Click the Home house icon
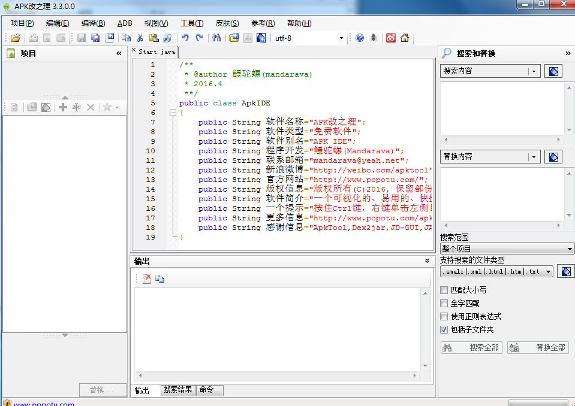The height and width of the screenshot is (406, 575). 405,38
